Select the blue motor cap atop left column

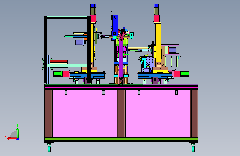[x=93, y=6]
